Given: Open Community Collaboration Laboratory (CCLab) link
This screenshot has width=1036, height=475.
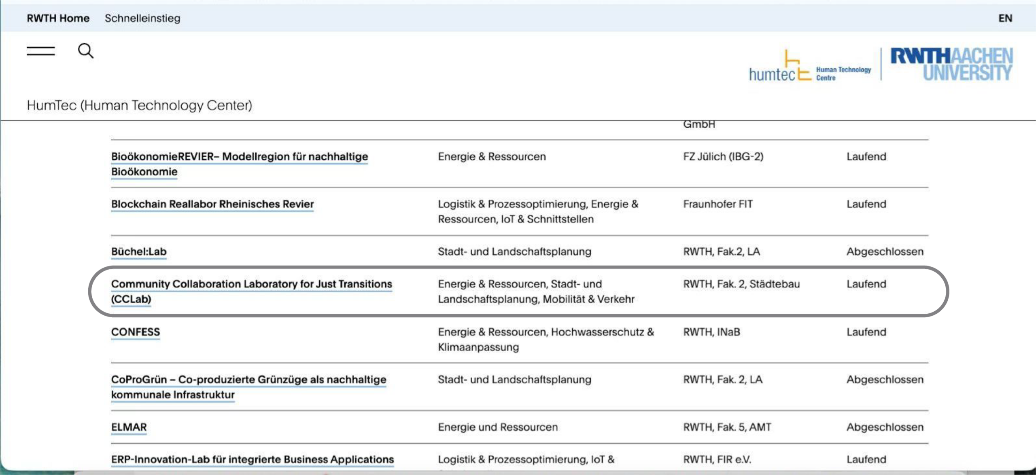Looking at the screenshot, I should point(251,284).
